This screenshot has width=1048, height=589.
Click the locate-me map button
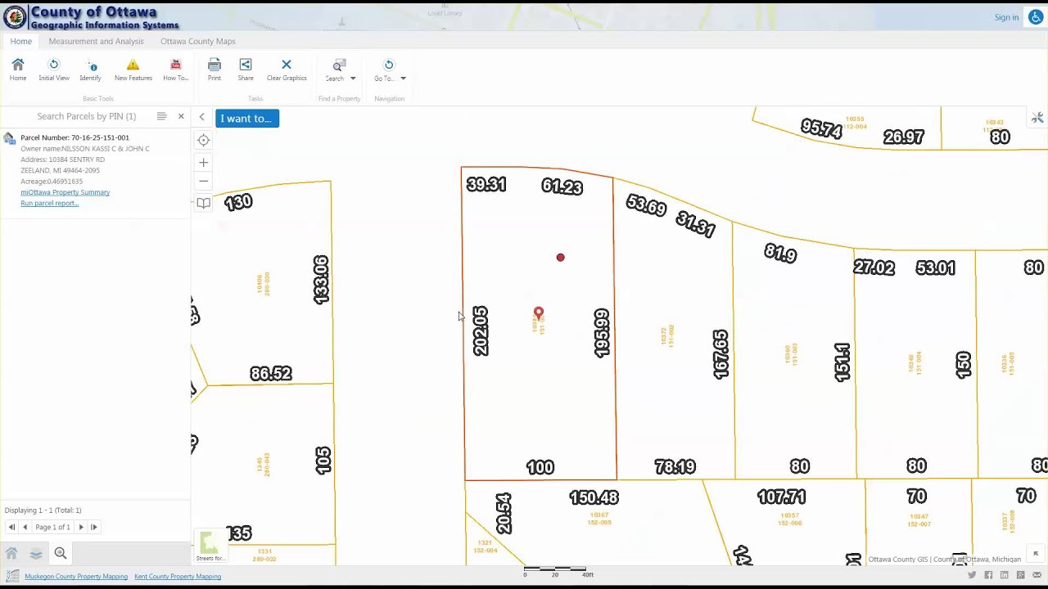point(203,140)
